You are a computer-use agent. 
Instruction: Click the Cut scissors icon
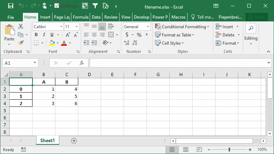(21, 26)
